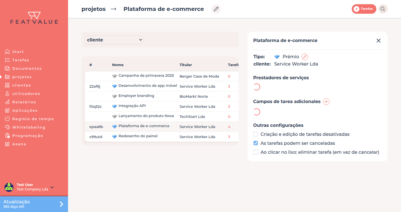Click the Programação clipboard icon
401x212 pixels.
pos(7,136)
